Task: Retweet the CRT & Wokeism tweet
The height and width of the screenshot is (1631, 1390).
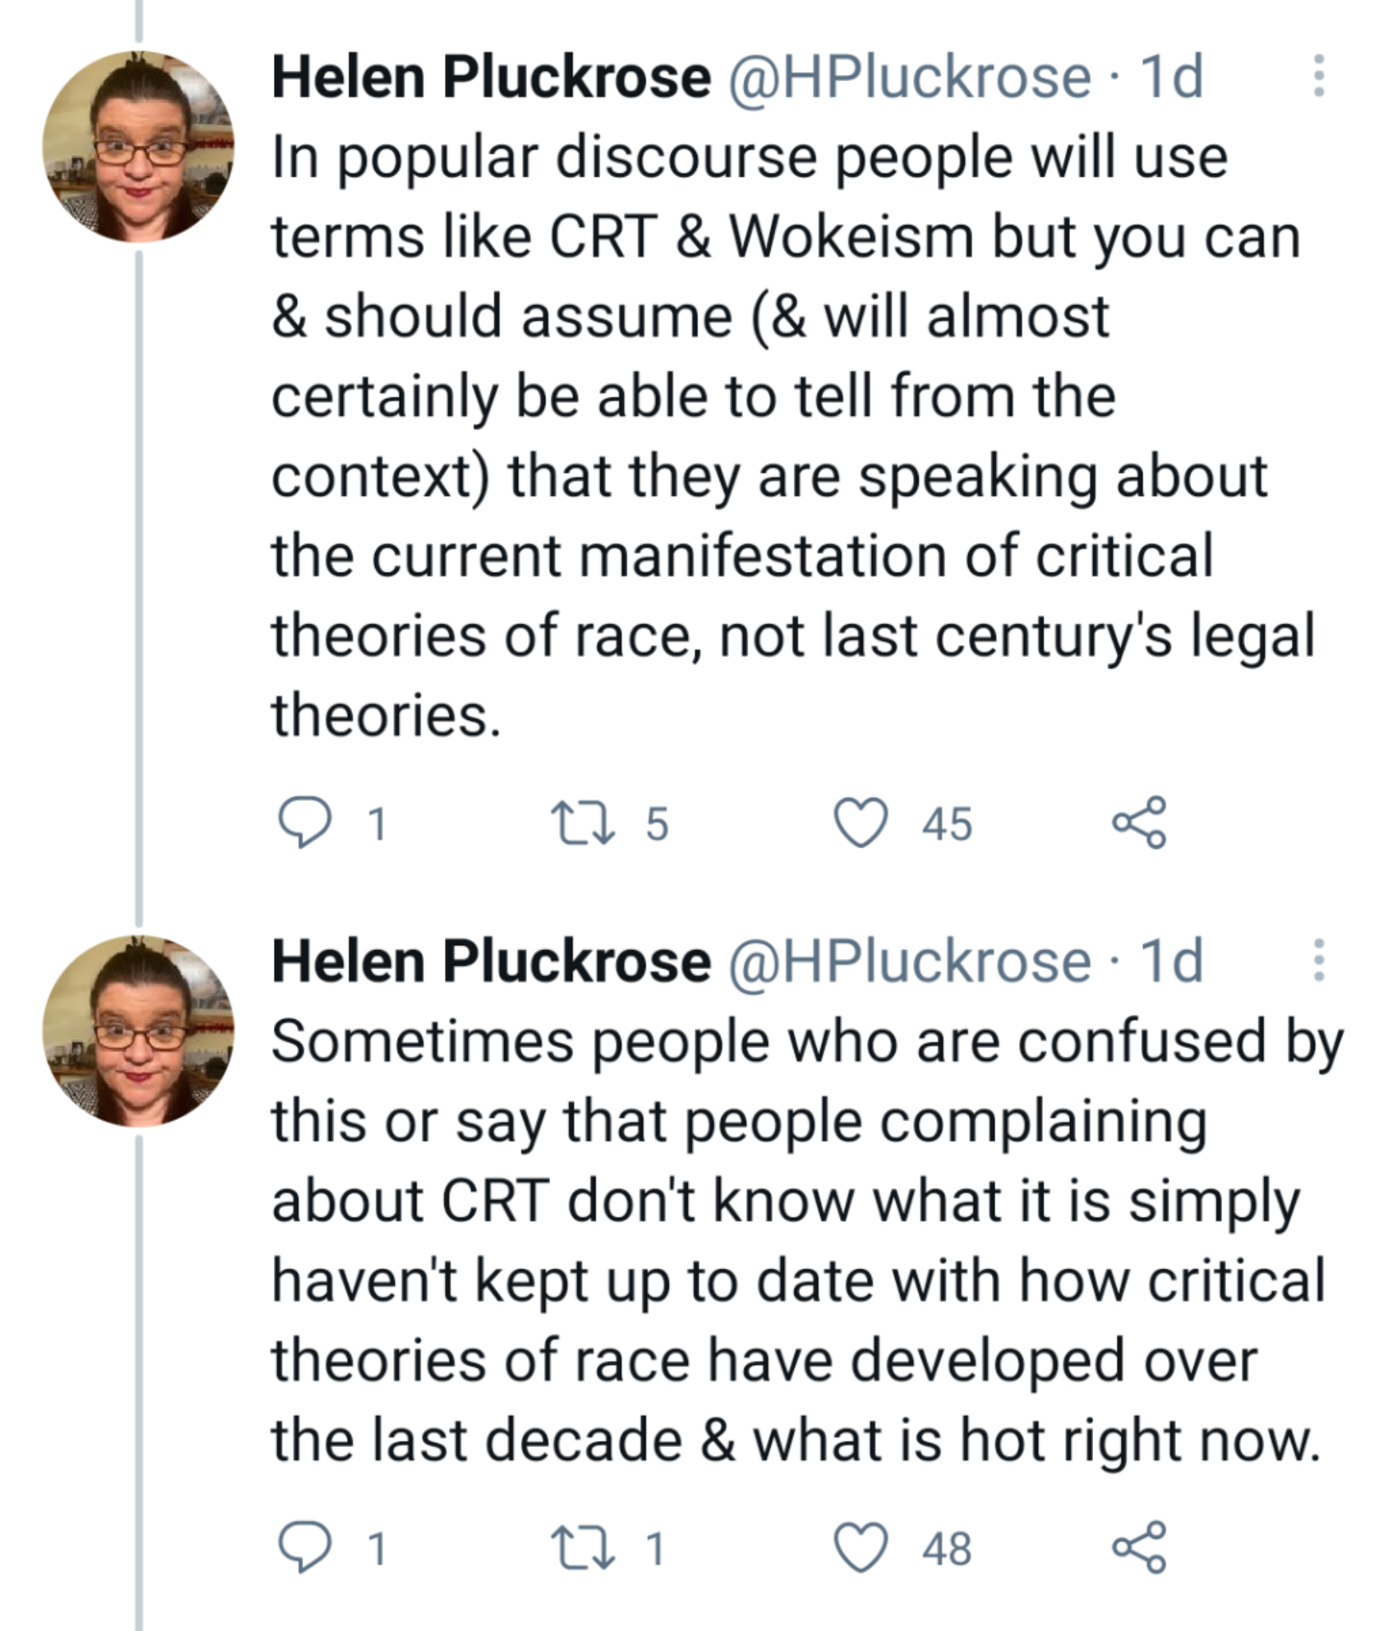Action: coord(583,823)
